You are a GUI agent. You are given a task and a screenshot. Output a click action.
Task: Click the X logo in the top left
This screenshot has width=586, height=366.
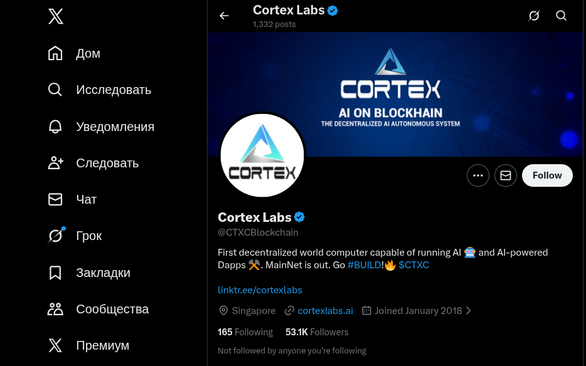click(x=55, y=16)
